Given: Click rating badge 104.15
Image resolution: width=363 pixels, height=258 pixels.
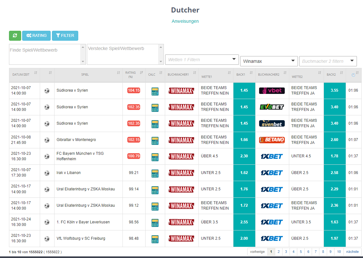Looking at the screenshot, I should [134, 90].
